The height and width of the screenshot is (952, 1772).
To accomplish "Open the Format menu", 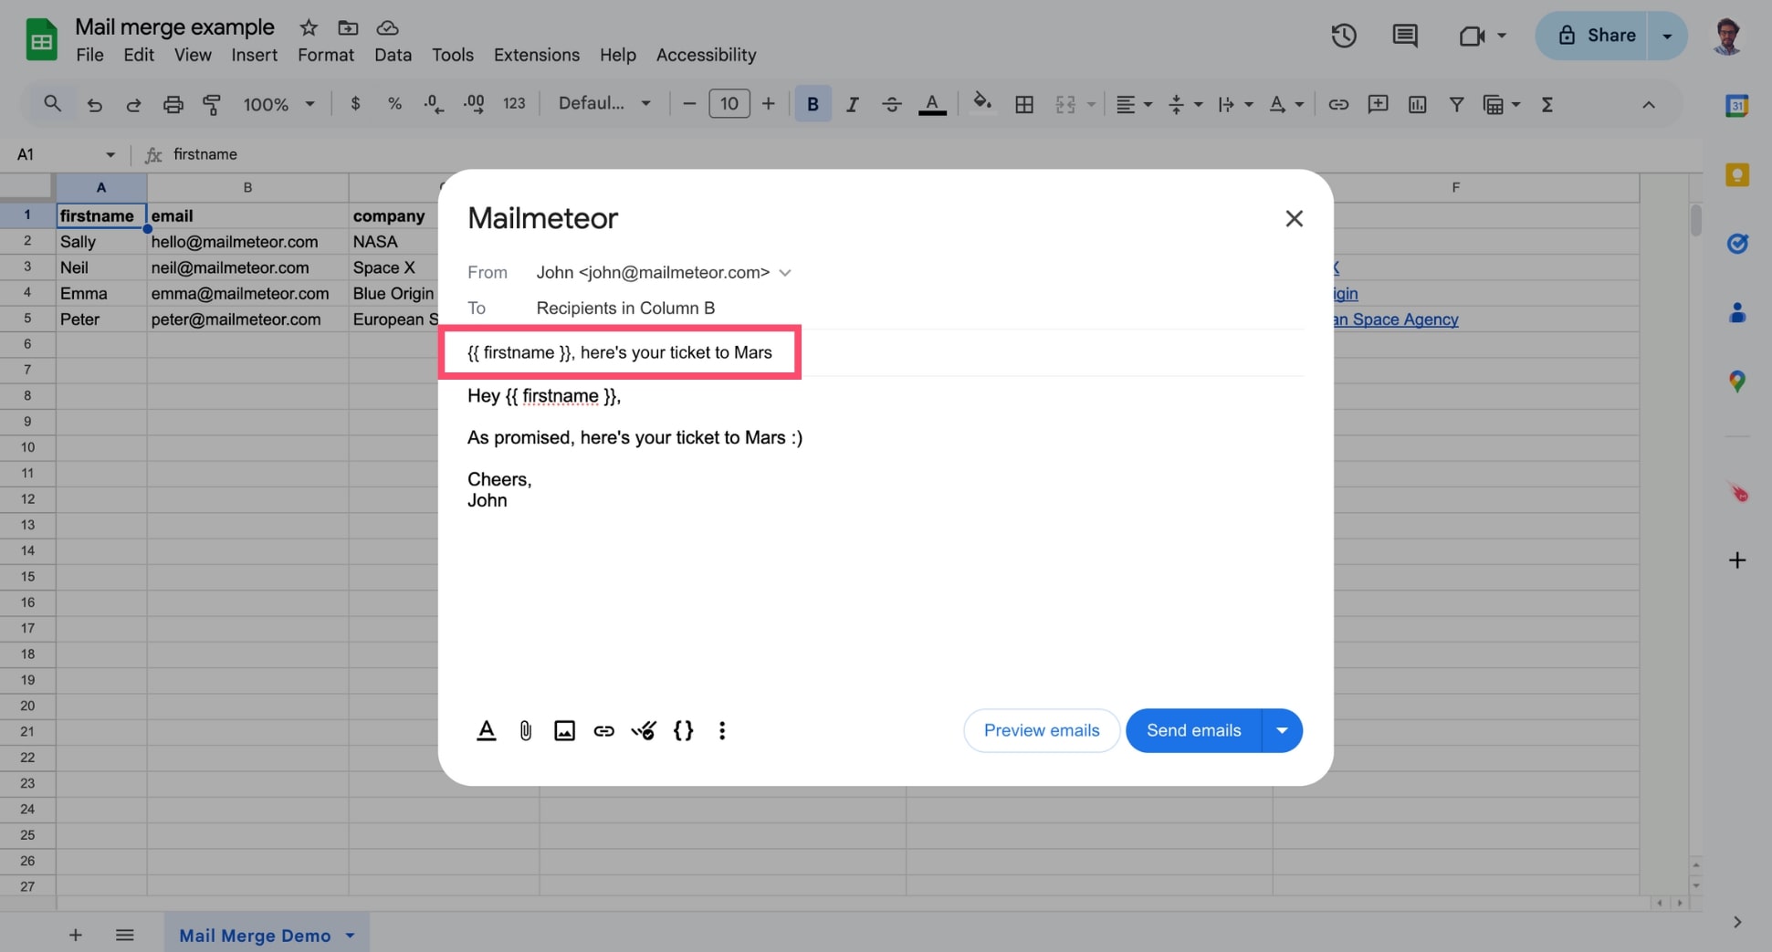I will 326,55.
